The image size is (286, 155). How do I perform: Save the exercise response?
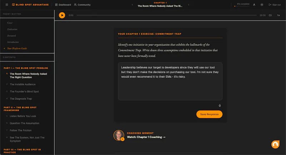(x=209, y=114)
